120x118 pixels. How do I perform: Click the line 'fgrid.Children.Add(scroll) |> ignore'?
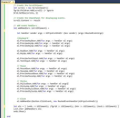(34, 10)
